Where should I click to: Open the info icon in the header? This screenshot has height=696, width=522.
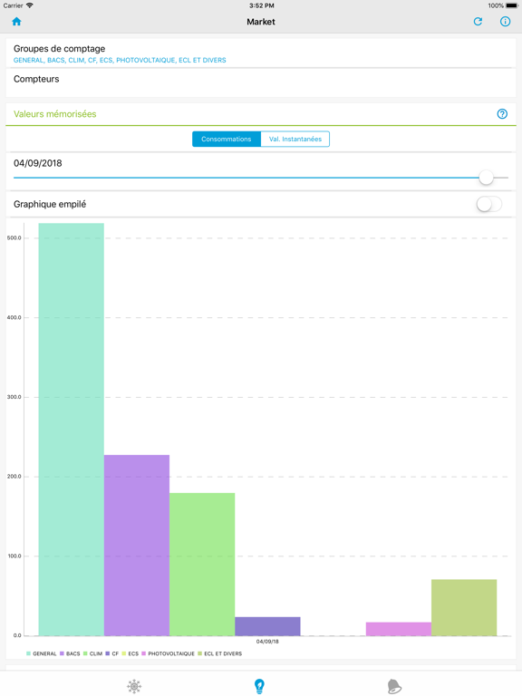coord(505,22)
